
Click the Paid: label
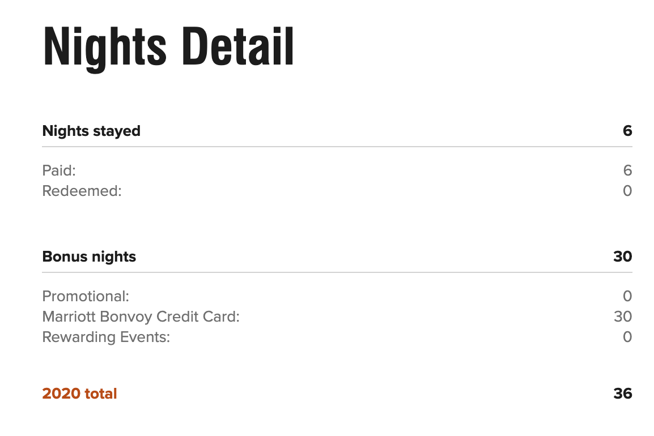(x=59, y=170)
